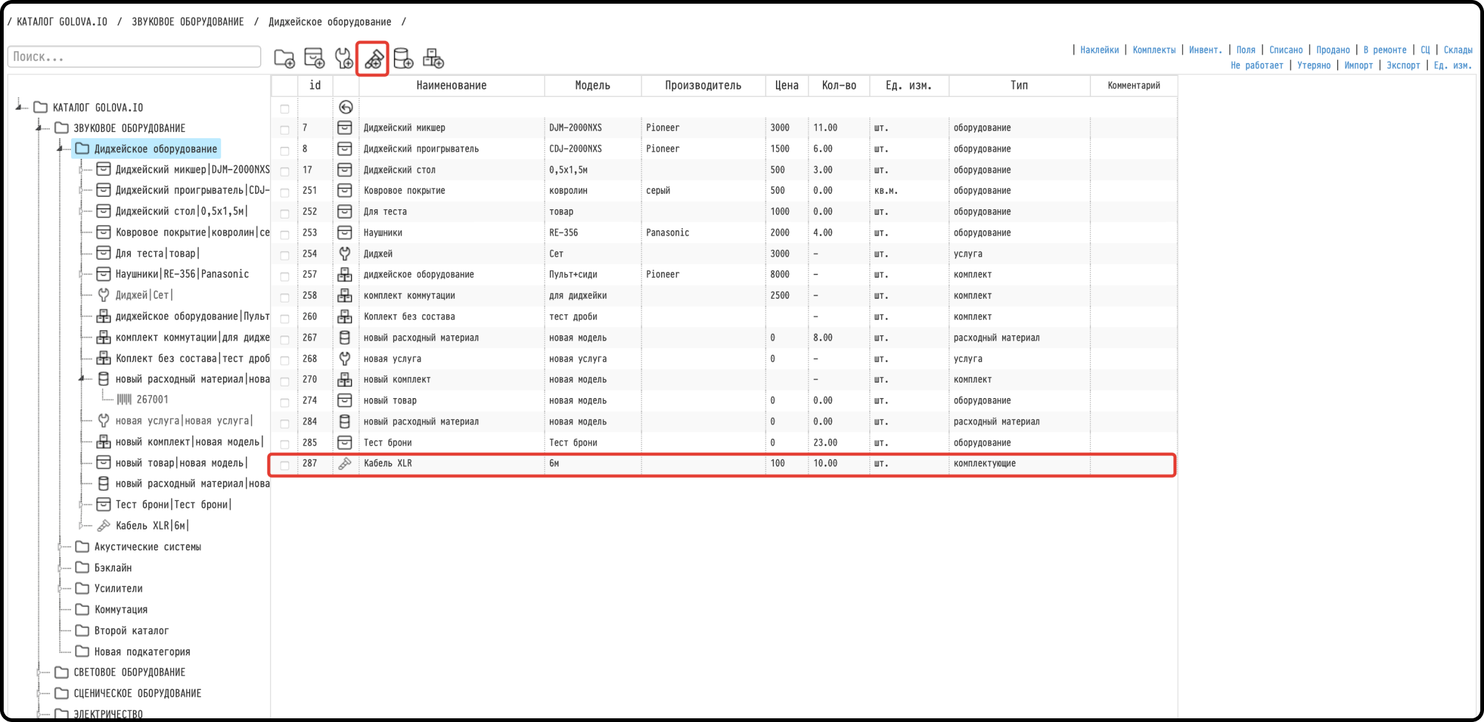Tick the checkbox for row id 260

[285, 318]
